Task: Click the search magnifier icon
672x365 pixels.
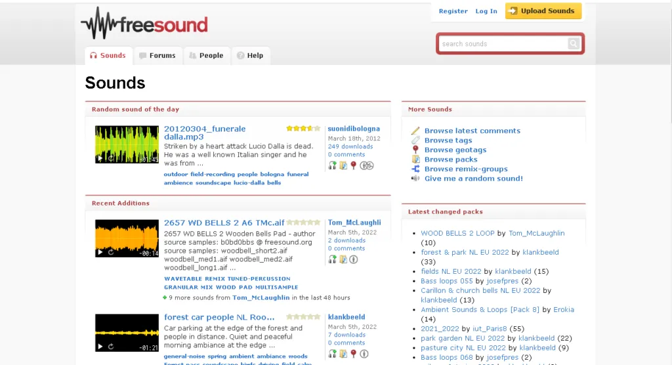Action: (574, 43)
